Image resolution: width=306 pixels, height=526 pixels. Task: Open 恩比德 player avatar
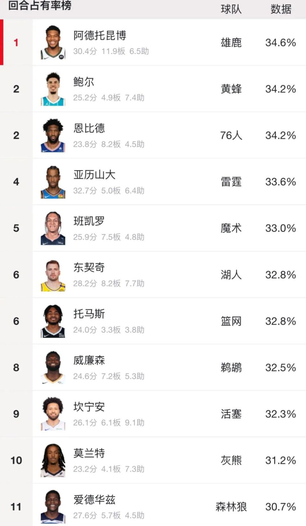53,135
